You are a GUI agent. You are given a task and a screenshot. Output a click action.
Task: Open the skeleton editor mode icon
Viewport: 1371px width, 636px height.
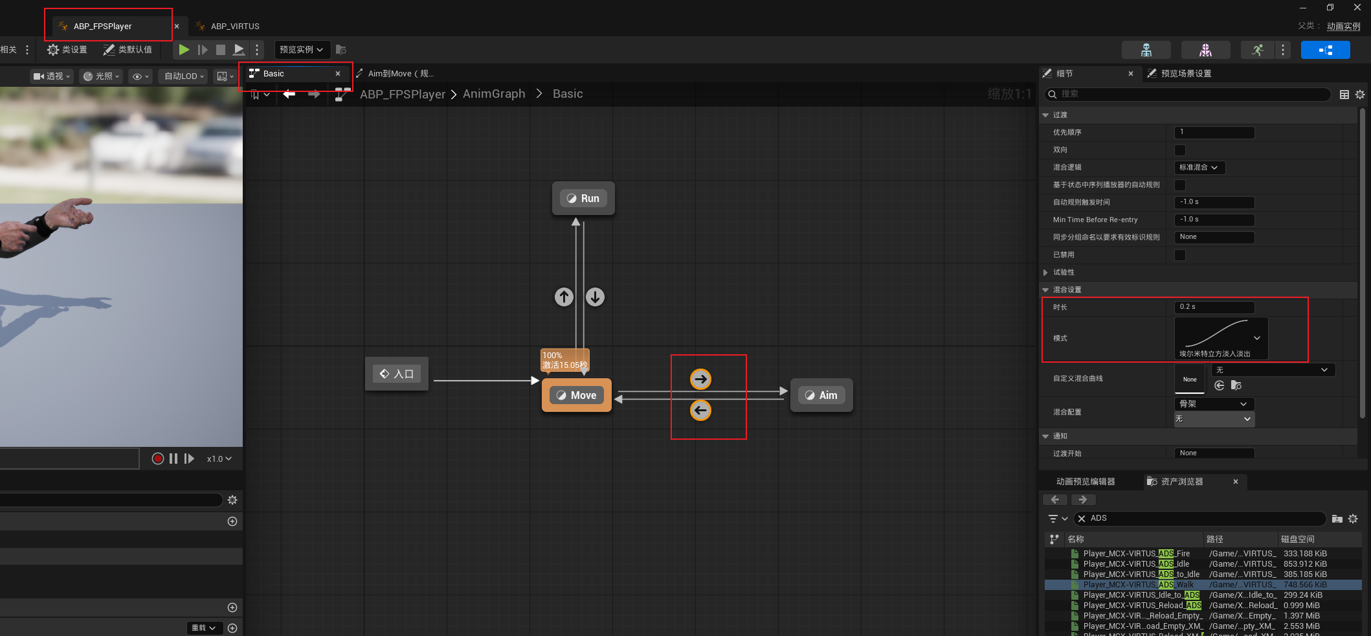pos(1146,50)
